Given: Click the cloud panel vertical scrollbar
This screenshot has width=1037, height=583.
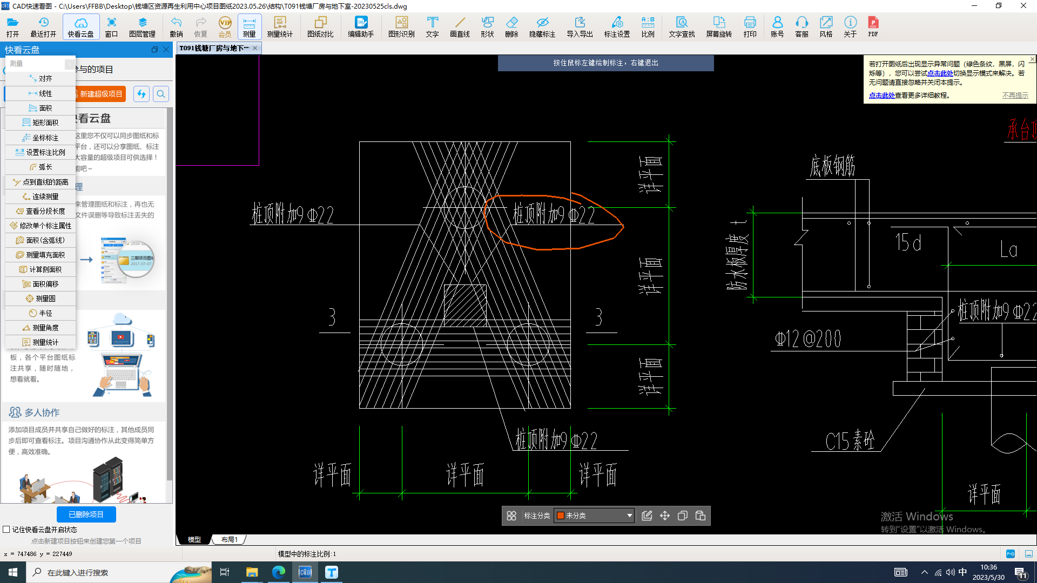Looking at the screenshot, I should click(170, 294).
